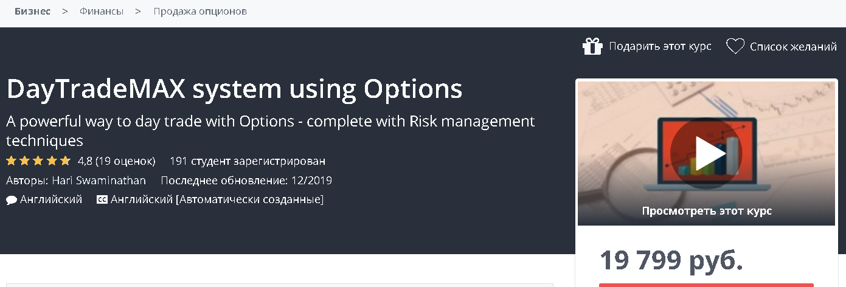Image resolution: width=846 pixels, height=287 pixels.
Task: Click the red button below the price
Action: tap(706, 285)
